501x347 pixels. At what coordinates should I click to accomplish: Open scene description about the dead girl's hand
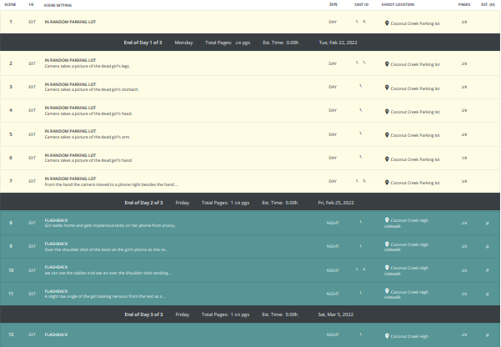pos(88,160)
